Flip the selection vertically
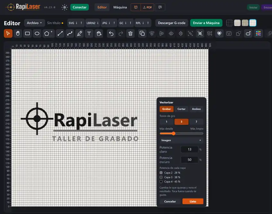The width and height of the screenshot is (272, 214). coord(181,33)
